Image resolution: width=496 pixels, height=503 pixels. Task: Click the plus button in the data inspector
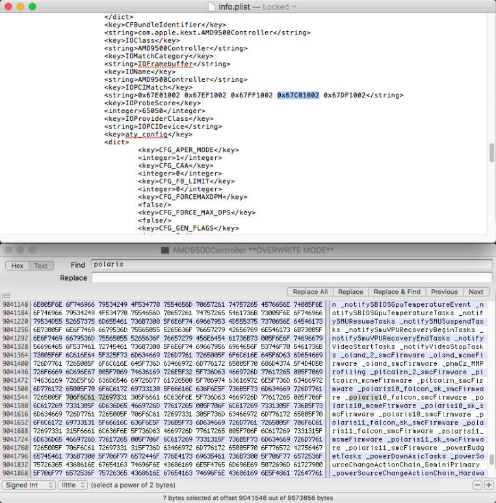pyautogui.click(x=489, y=485)
